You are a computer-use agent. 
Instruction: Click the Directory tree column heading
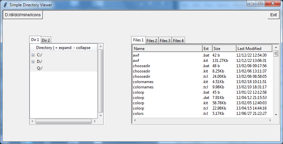tap(63, 48)
